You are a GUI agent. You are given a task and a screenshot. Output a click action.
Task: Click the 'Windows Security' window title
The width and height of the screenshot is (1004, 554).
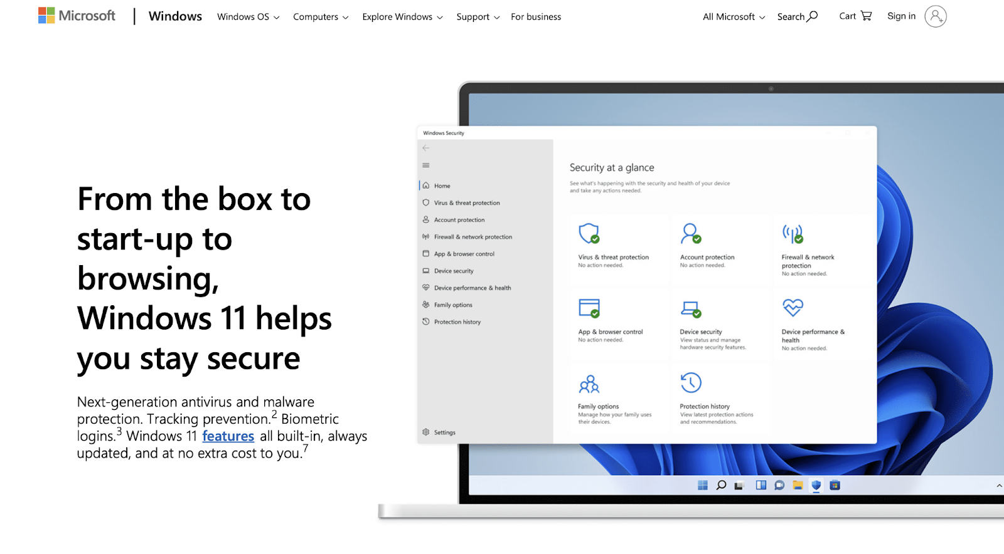[444, 133]
